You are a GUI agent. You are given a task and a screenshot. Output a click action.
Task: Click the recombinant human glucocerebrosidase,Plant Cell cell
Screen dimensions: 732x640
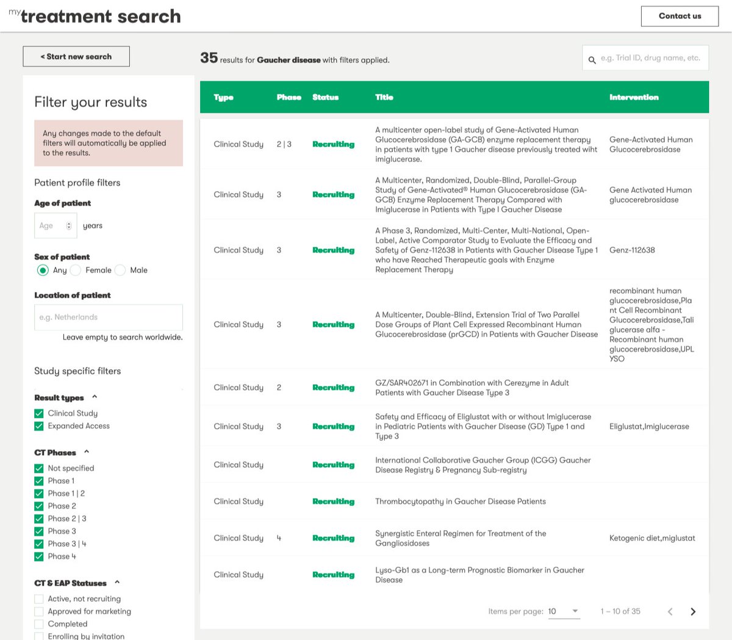651,325
